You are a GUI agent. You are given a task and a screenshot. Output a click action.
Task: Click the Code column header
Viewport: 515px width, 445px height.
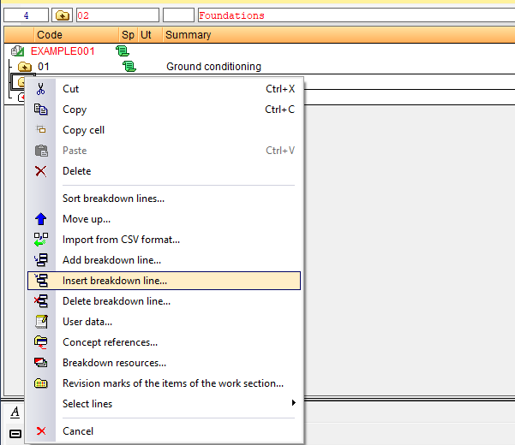click(x=76, y=35)
